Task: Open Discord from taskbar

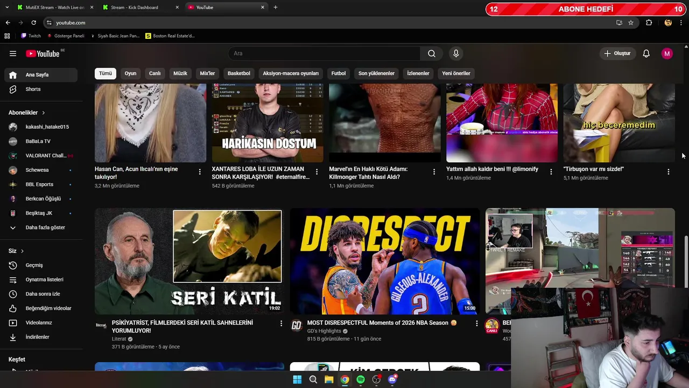Action: 392,379
